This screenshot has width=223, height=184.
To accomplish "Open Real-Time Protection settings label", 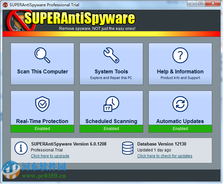I will 42,121.
